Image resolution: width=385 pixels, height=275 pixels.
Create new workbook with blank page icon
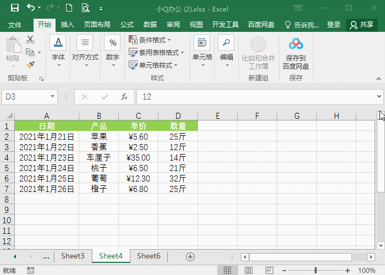pos(69,8)
